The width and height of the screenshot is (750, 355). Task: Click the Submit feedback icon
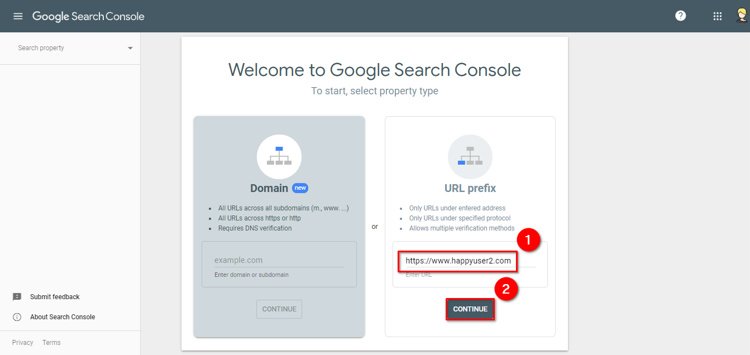click(x=17, y=297)
